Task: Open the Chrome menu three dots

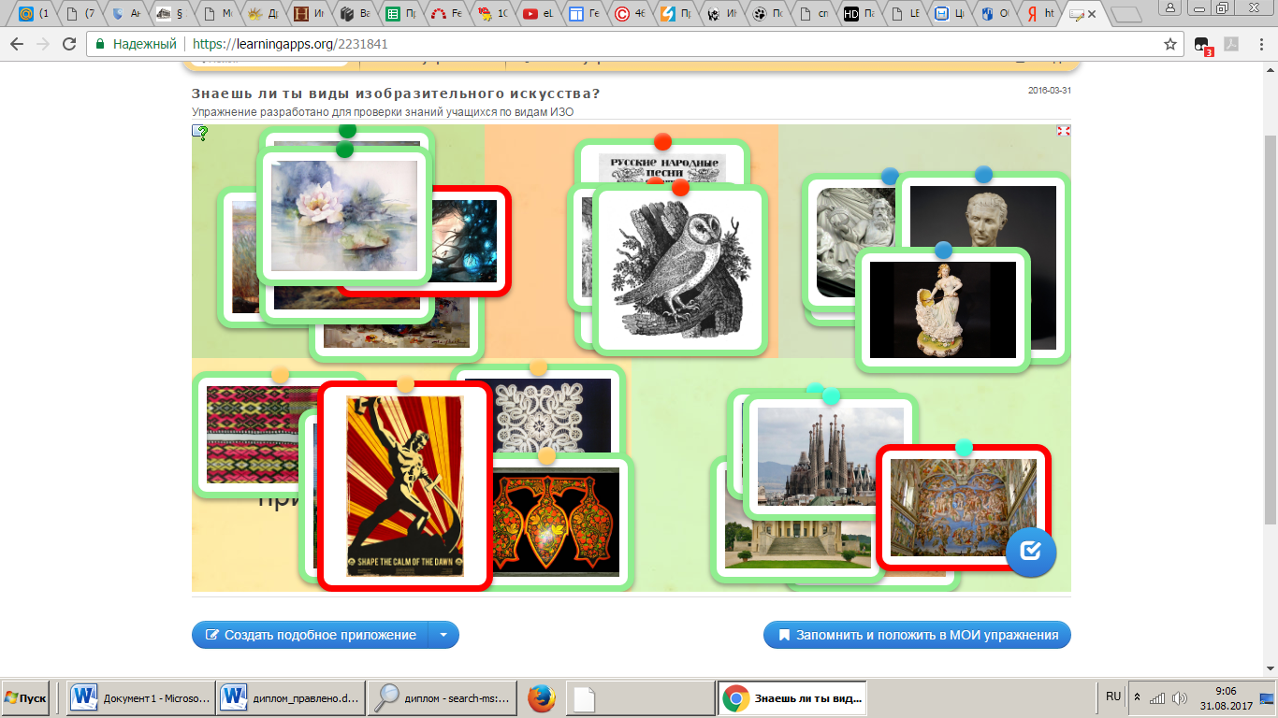Action: click(1262, 44)
